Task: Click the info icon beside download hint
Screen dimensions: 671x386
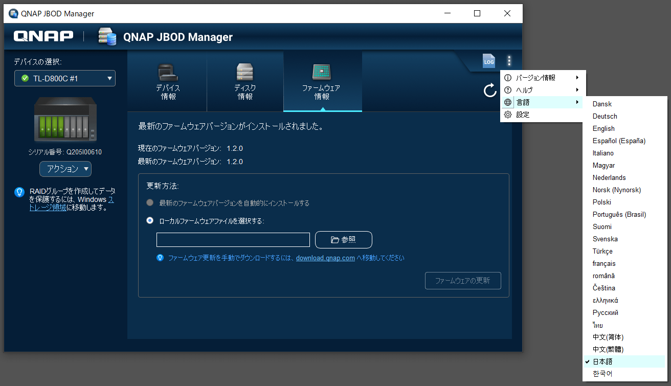Action: [160, 258]
